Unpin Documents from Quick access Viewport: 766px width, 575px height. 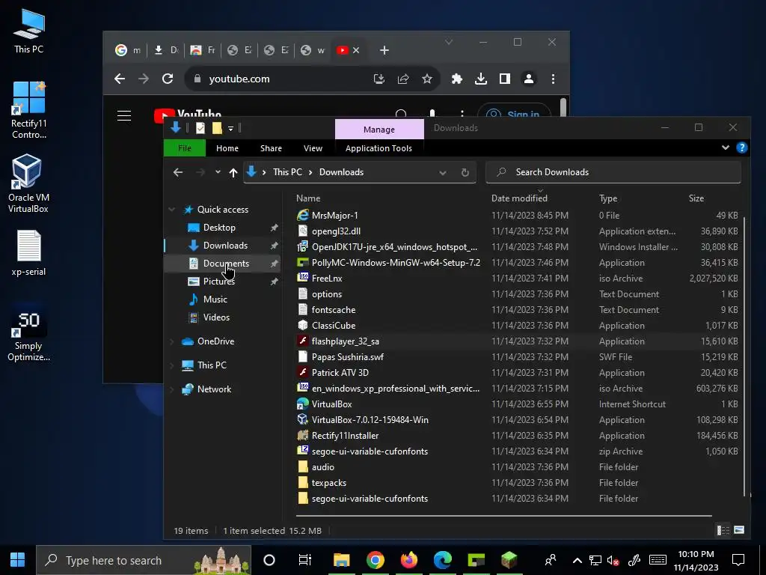(x=274, y=264)
